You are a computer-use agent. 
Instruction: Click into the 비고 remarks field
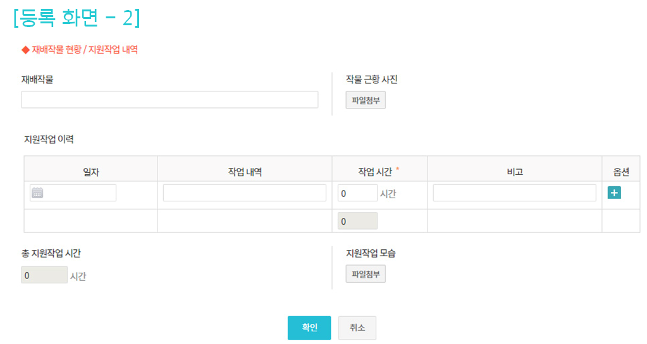pyautogui.click(x=514, y=193)
